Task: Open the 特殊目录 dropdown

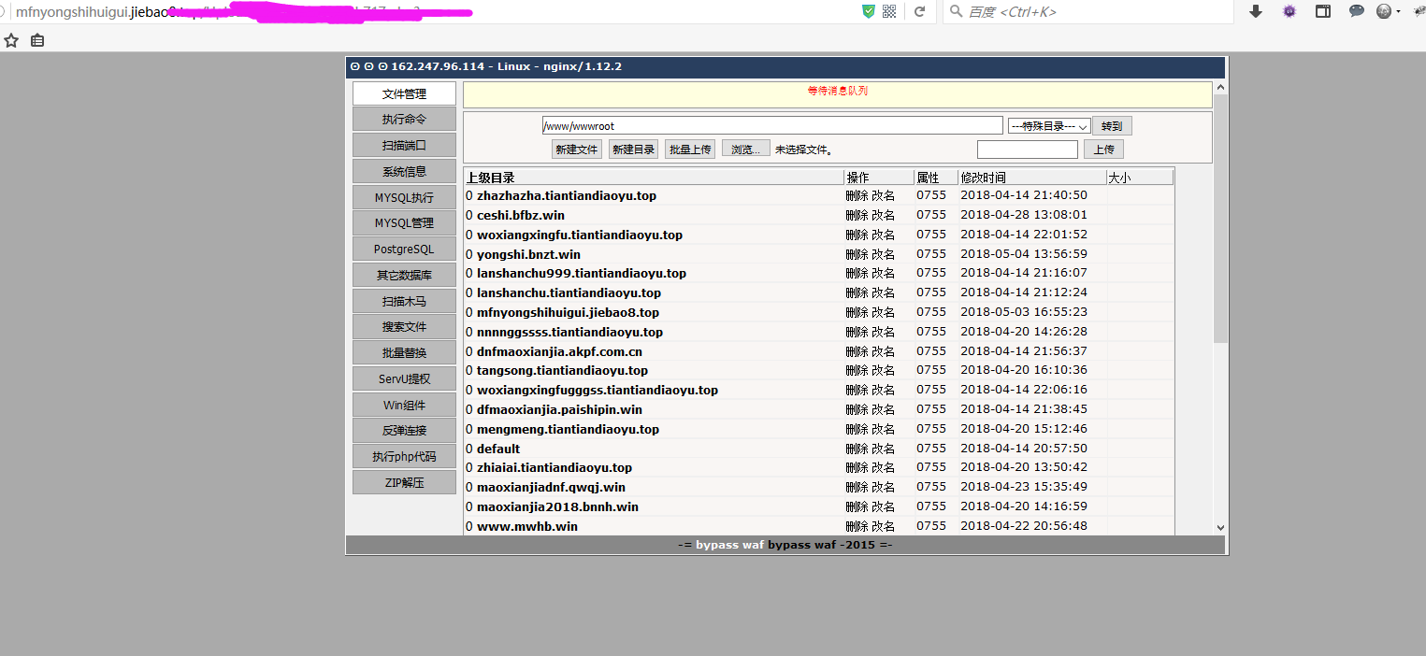Action: pos(1049,125)
